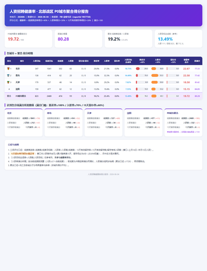Click the 沈阳 threshold card title
Screen dimensions: 207x271
[129, 113]
